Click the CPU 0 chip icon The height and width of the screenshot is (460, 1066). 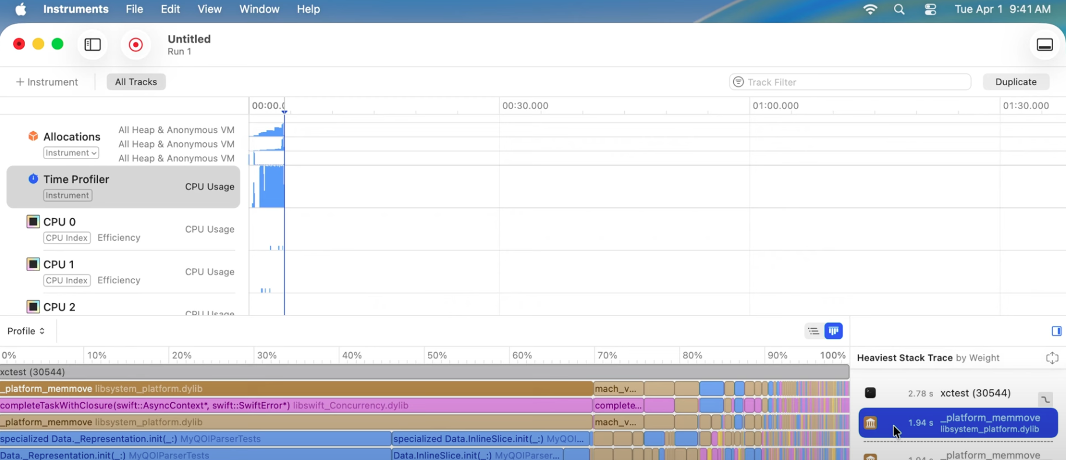pos(33,222)
